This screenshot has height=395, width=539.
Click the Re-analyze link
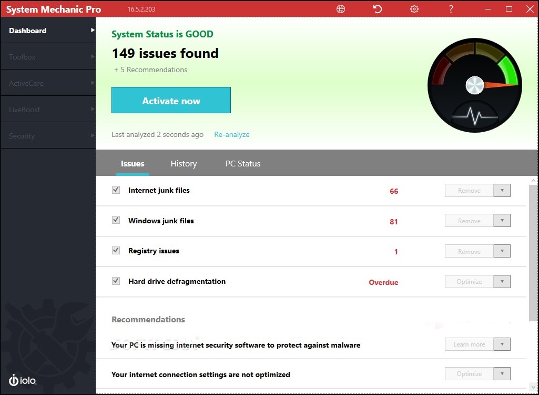coord(232,134)
